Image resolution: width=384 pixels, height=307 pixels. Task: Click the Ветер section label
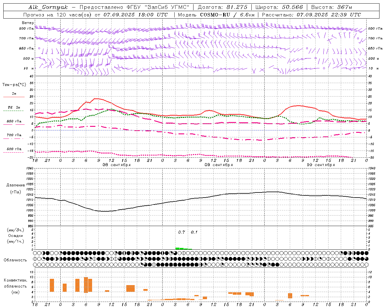coord(28,23)
